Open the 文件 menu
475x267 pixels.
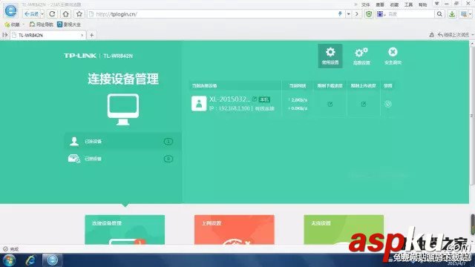366,4
